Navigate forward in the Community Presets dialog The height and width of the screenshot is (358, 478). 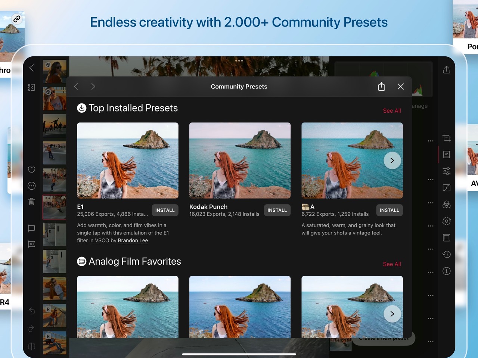pyautogui.click(x=93, y=87)
